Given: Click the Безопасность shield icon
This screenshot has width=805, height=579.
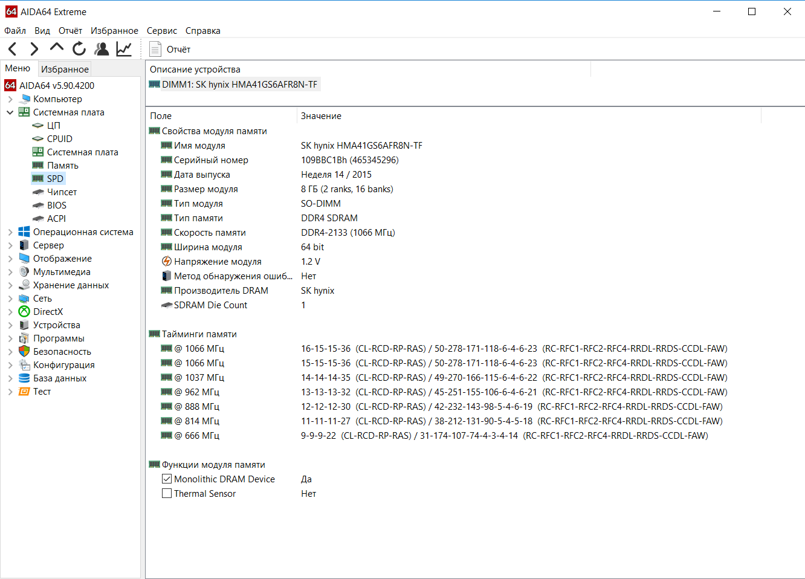Looking at the screenshot, I should (24, 352).
